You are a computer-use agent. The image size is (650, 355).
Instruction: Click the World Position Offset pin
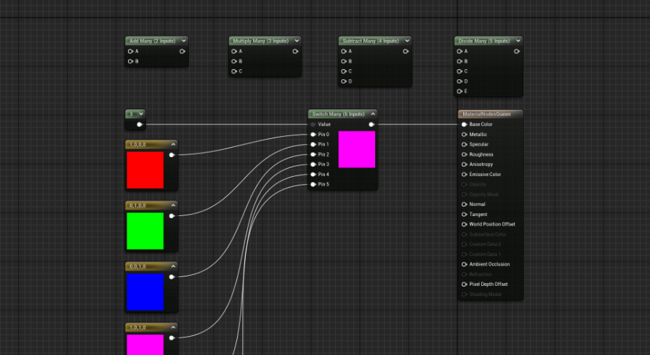464,224
